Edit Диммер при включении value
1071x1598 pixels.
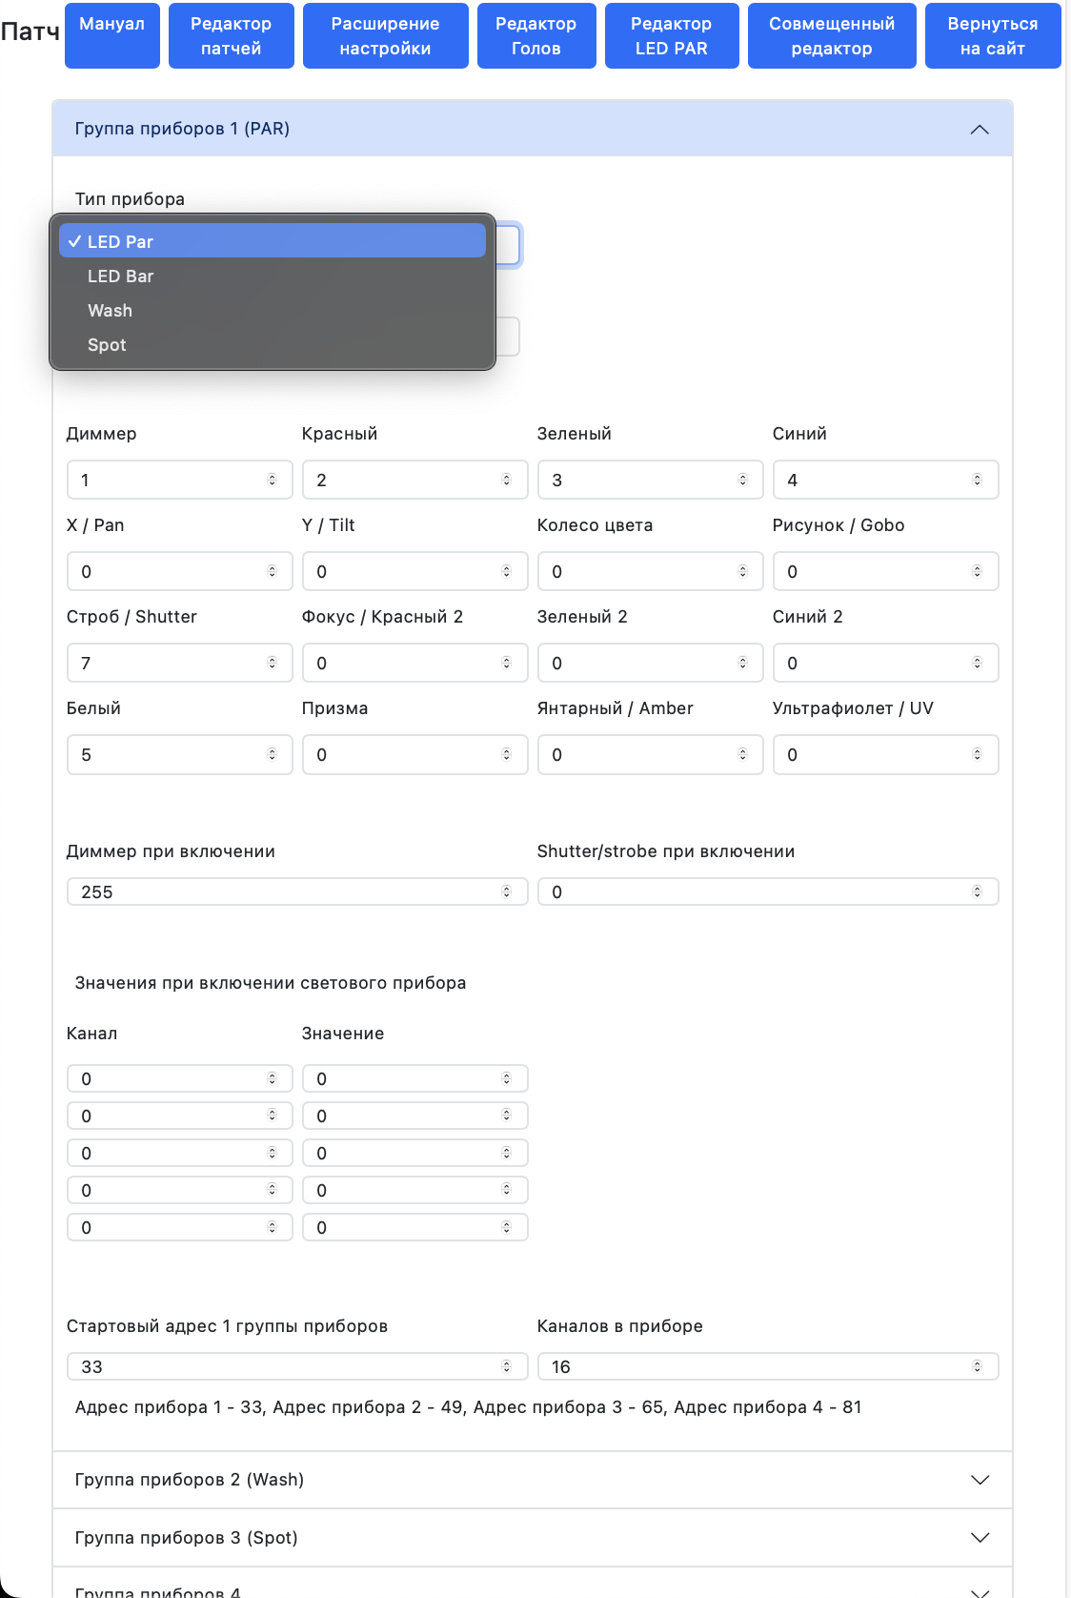pos(297,891)
